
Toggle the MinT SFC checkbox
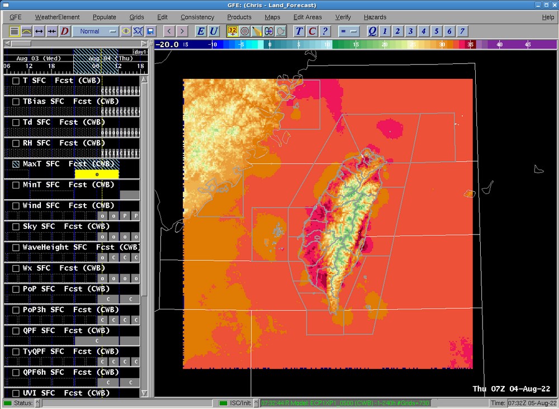[16, 185]
